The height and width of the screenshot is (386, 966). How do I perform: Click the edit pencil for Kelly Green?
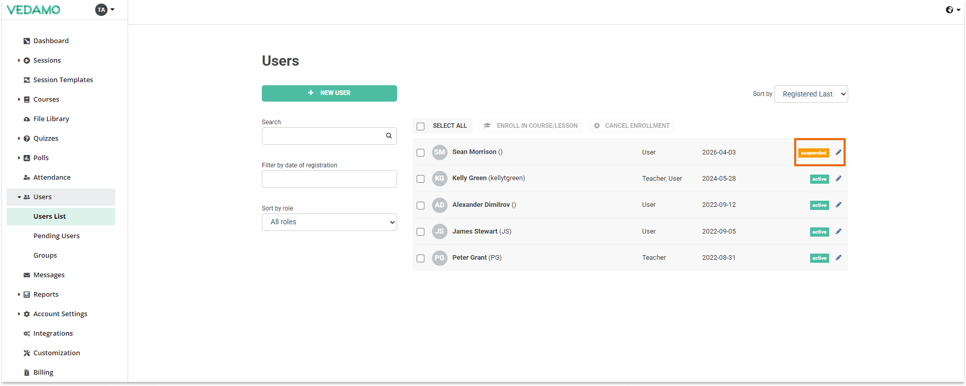(x=838, y=179)
